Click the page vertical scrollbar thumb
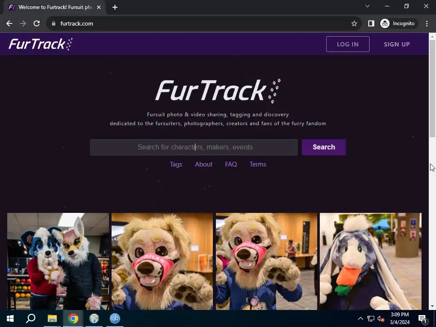The height and width of the screenshot is (327, 436). pos(432,89)
